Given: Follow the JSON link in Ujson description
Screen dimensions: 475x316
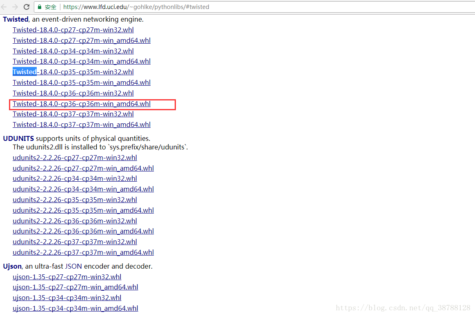Looking at the screenshot, I should click(x=73, y=266).
